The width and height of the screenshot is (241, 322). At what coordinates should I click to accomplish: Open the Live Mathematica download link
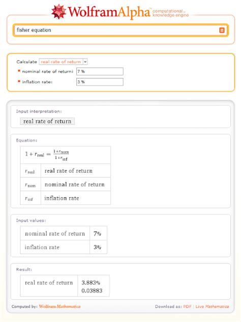212,306
